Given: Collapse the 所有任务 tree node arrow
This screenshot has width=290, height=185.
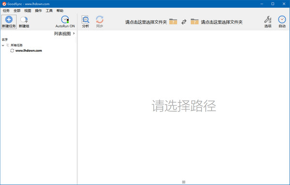Looking at the screenshot, I should coord(3,45).
